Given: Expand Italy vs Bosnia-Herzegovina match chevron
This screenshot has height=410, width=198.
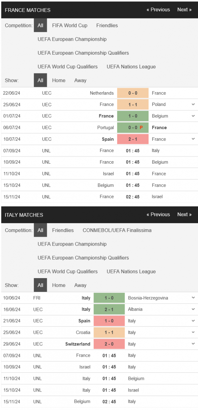Looking at the screenshot, I should [193, 298].
